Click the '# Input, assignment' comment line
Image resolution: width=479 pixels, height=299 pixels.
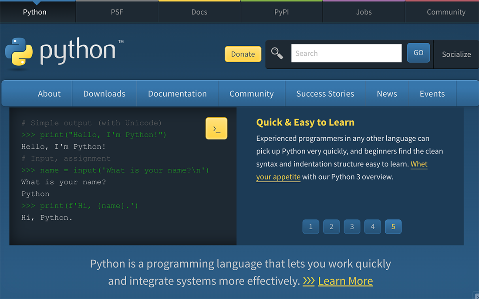66,158
